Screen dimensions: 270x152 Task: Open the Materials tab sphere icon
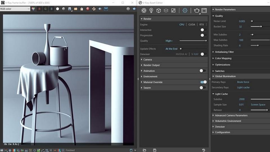(x=143, y=10)
